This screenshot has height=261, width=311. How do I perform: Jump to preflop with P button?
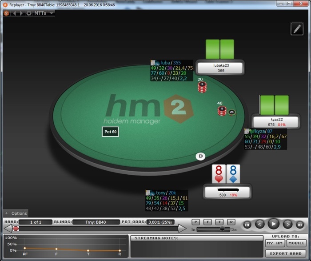pos(196,222)
